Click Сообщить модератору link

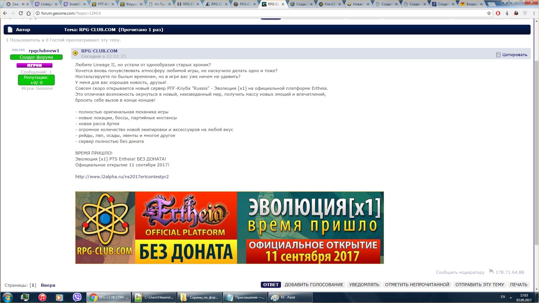click(460, 272)
